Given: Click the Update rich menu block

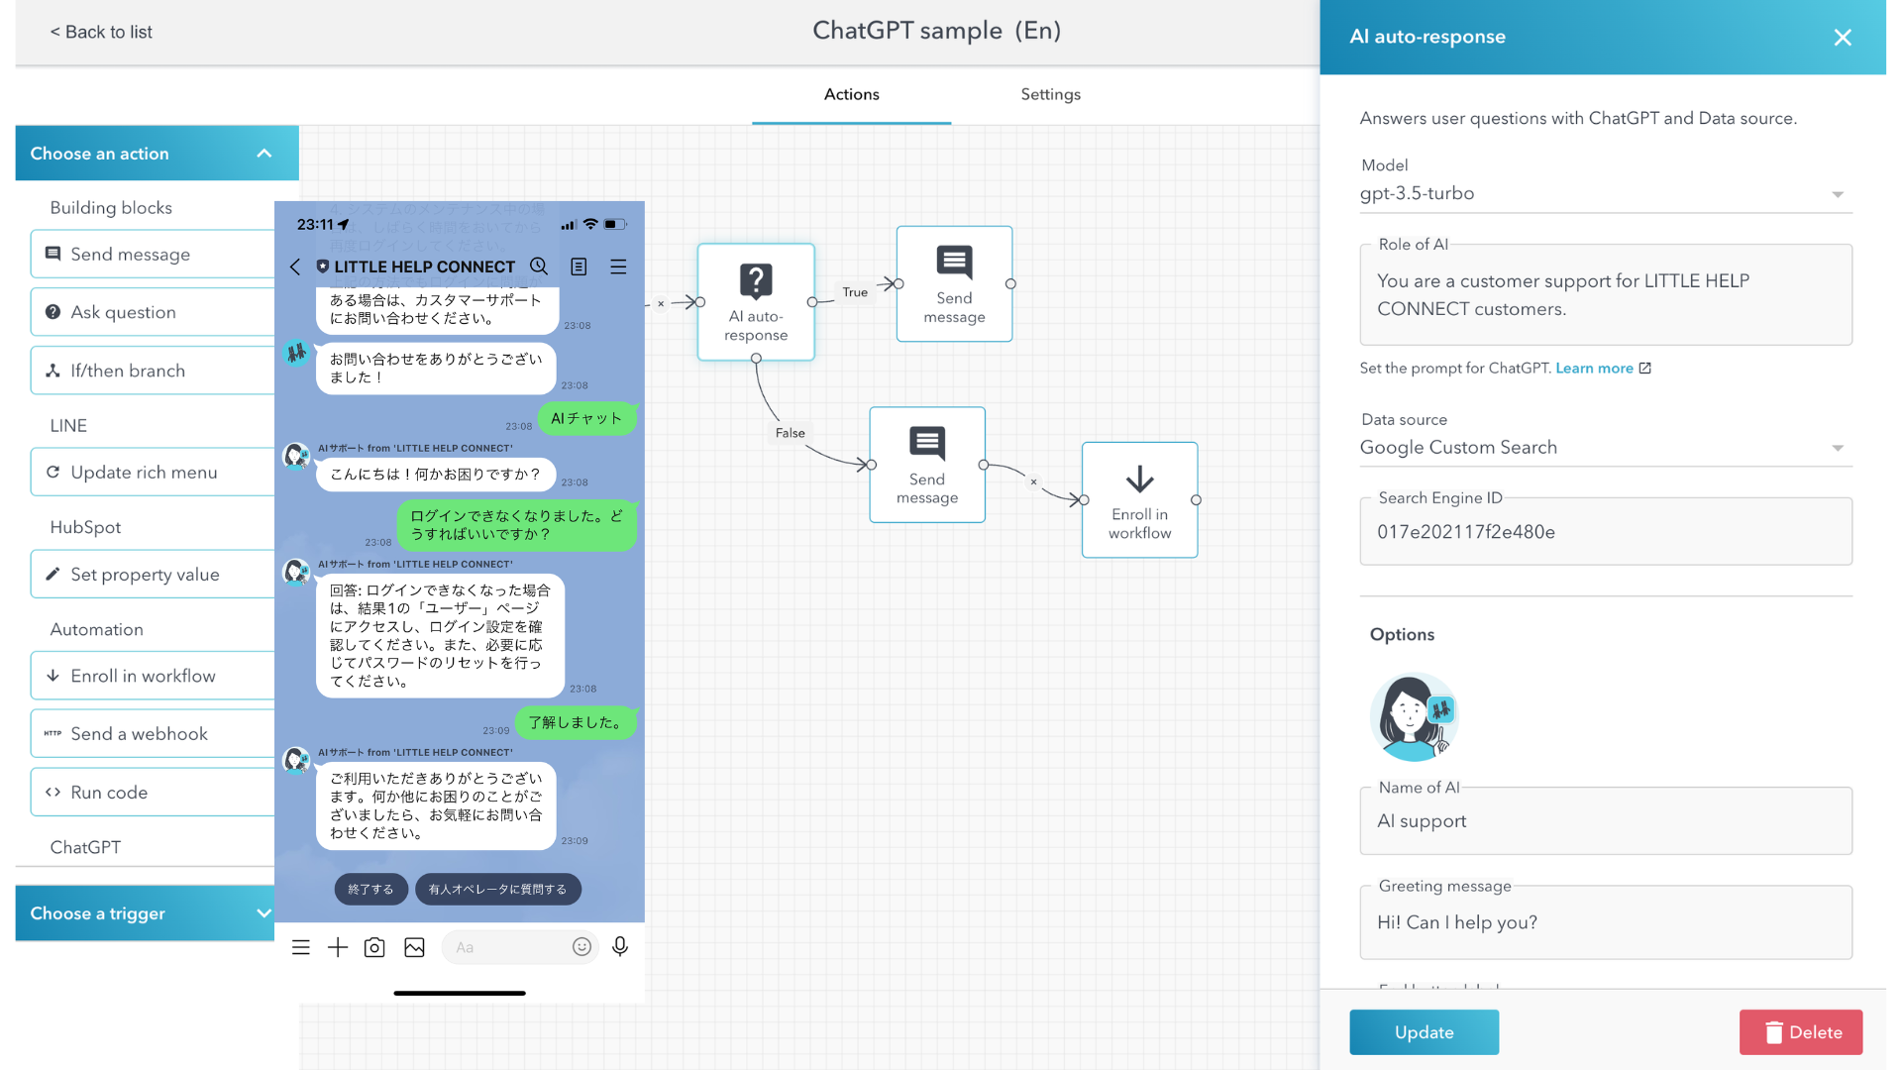Looking at the screenshot, I should pyautogui.click(x=153, y=473).
